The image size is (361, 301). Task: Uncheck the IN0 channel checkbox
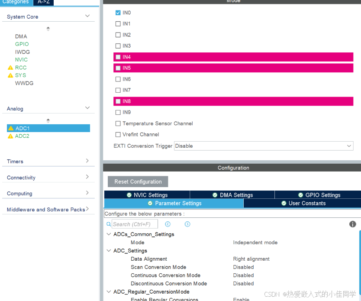pyautogui.click(x=118, y=13)
